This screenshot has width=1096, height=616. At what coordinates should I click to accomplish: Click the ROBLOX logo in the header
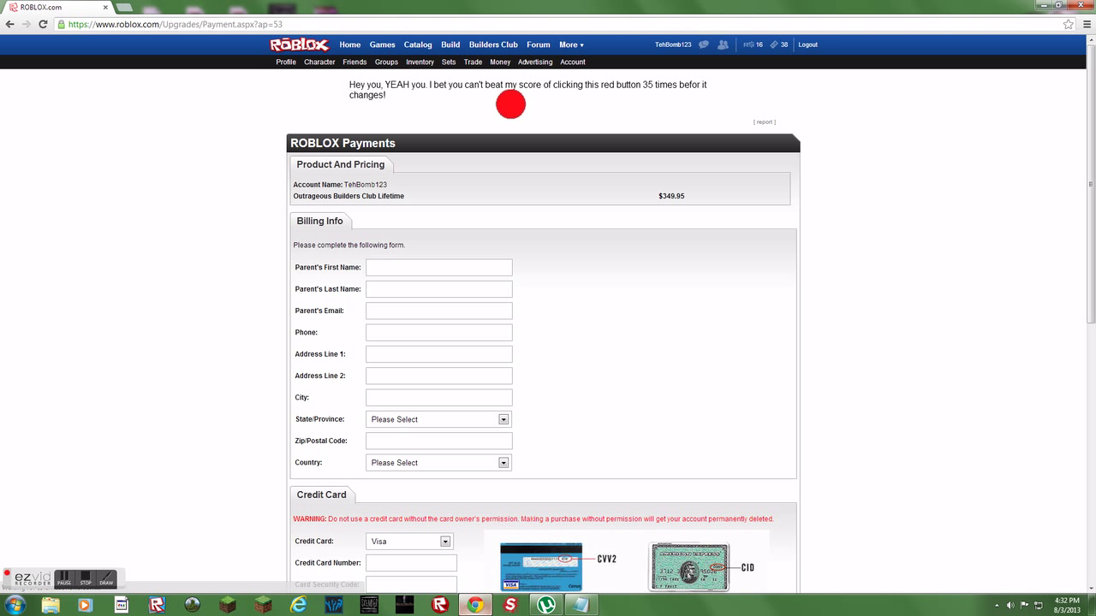[299, 44]
